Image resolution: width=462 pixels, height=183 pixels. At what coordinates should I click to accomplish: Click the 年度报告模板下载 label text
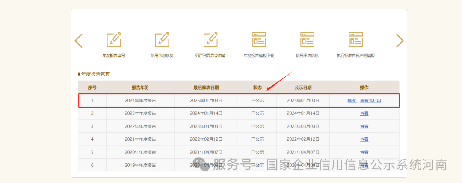click(x=259, y=55)
